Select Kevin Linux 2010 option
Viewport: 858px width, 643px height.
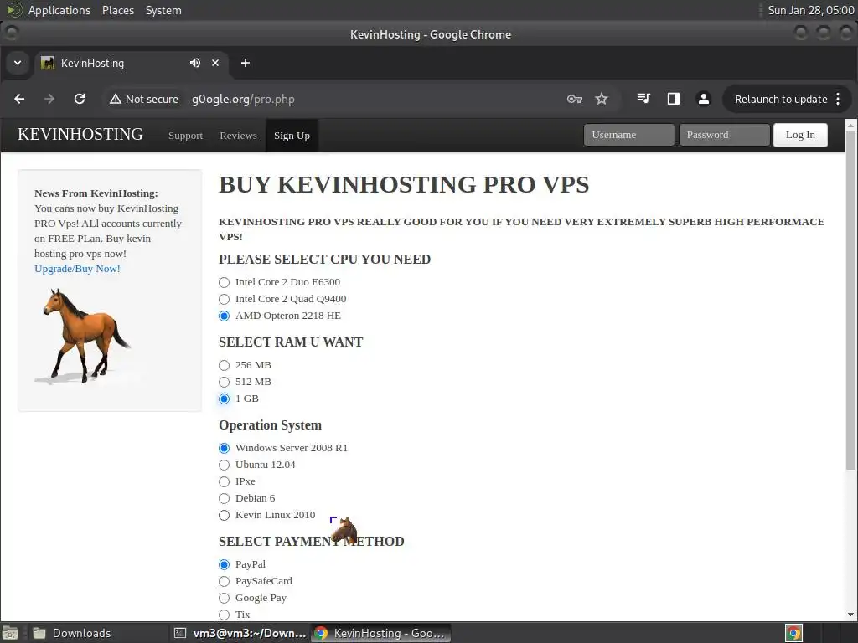coord(224,516)
